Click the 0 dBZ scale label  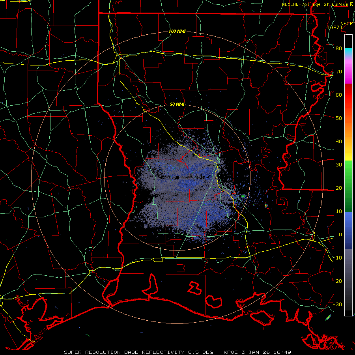[340, 235]
